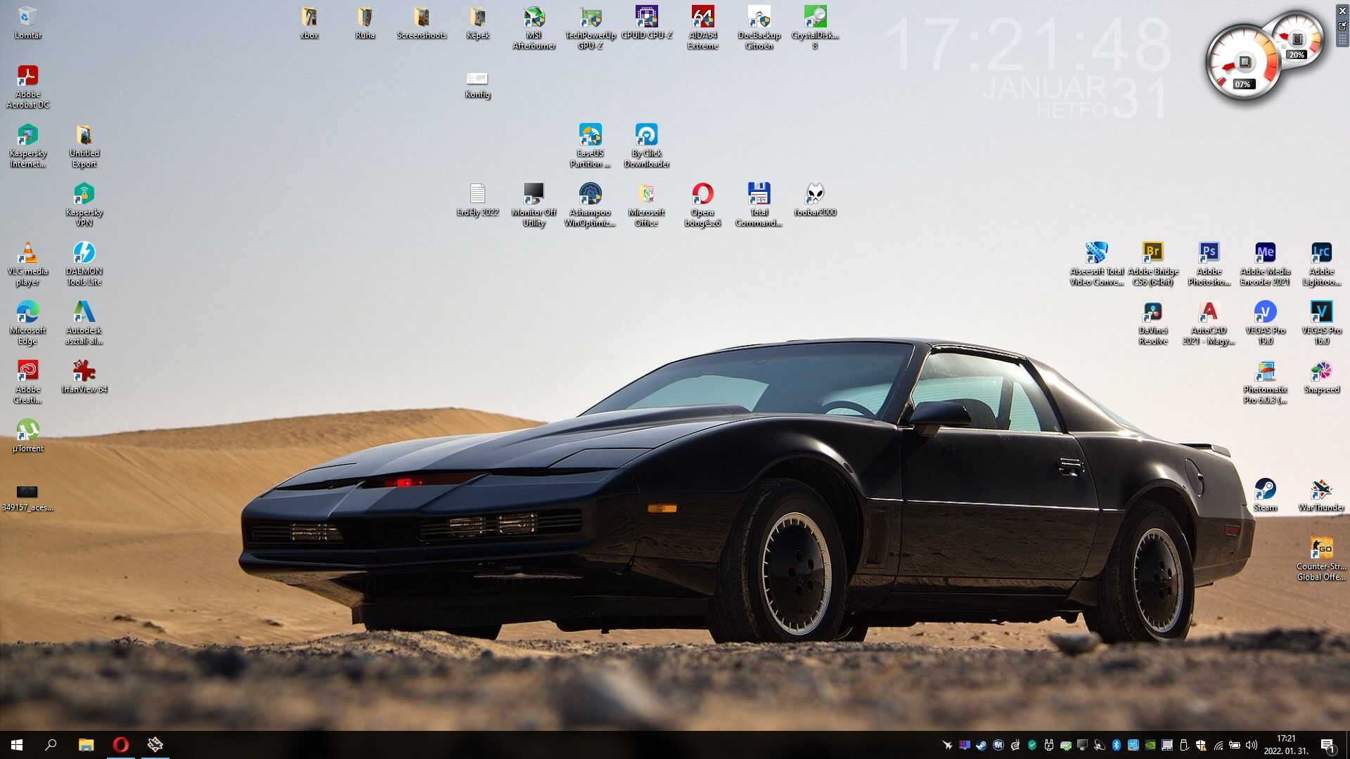1350x759 pixels.
Task: Open the Képek folder
Action: pyautogui.click(x=477, y=22)
